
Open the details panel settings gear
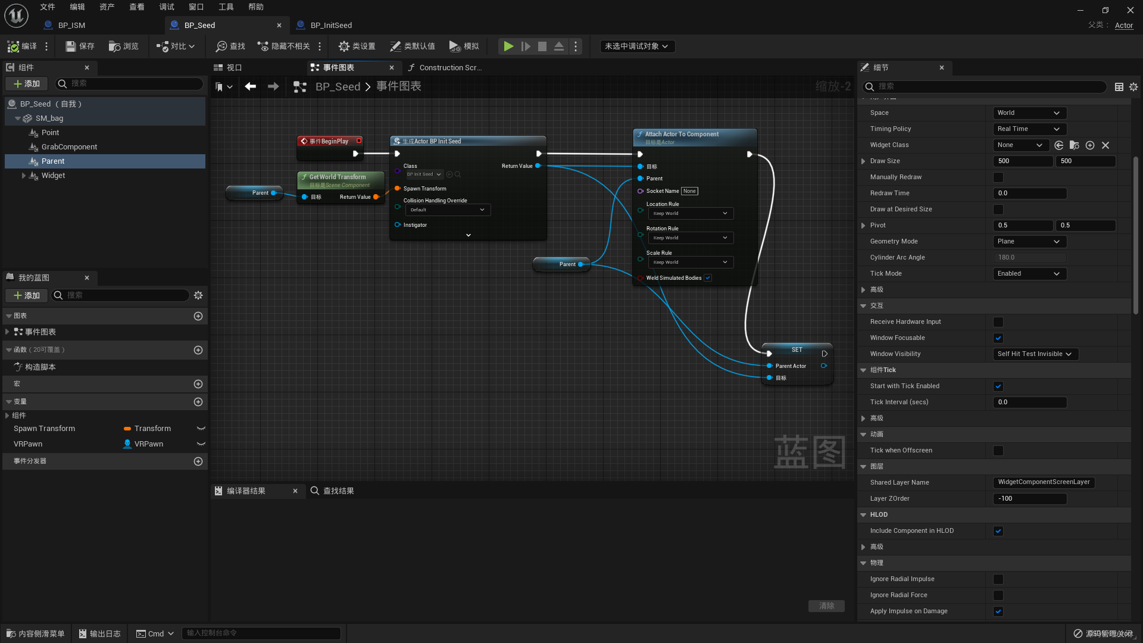[1133, 87]
